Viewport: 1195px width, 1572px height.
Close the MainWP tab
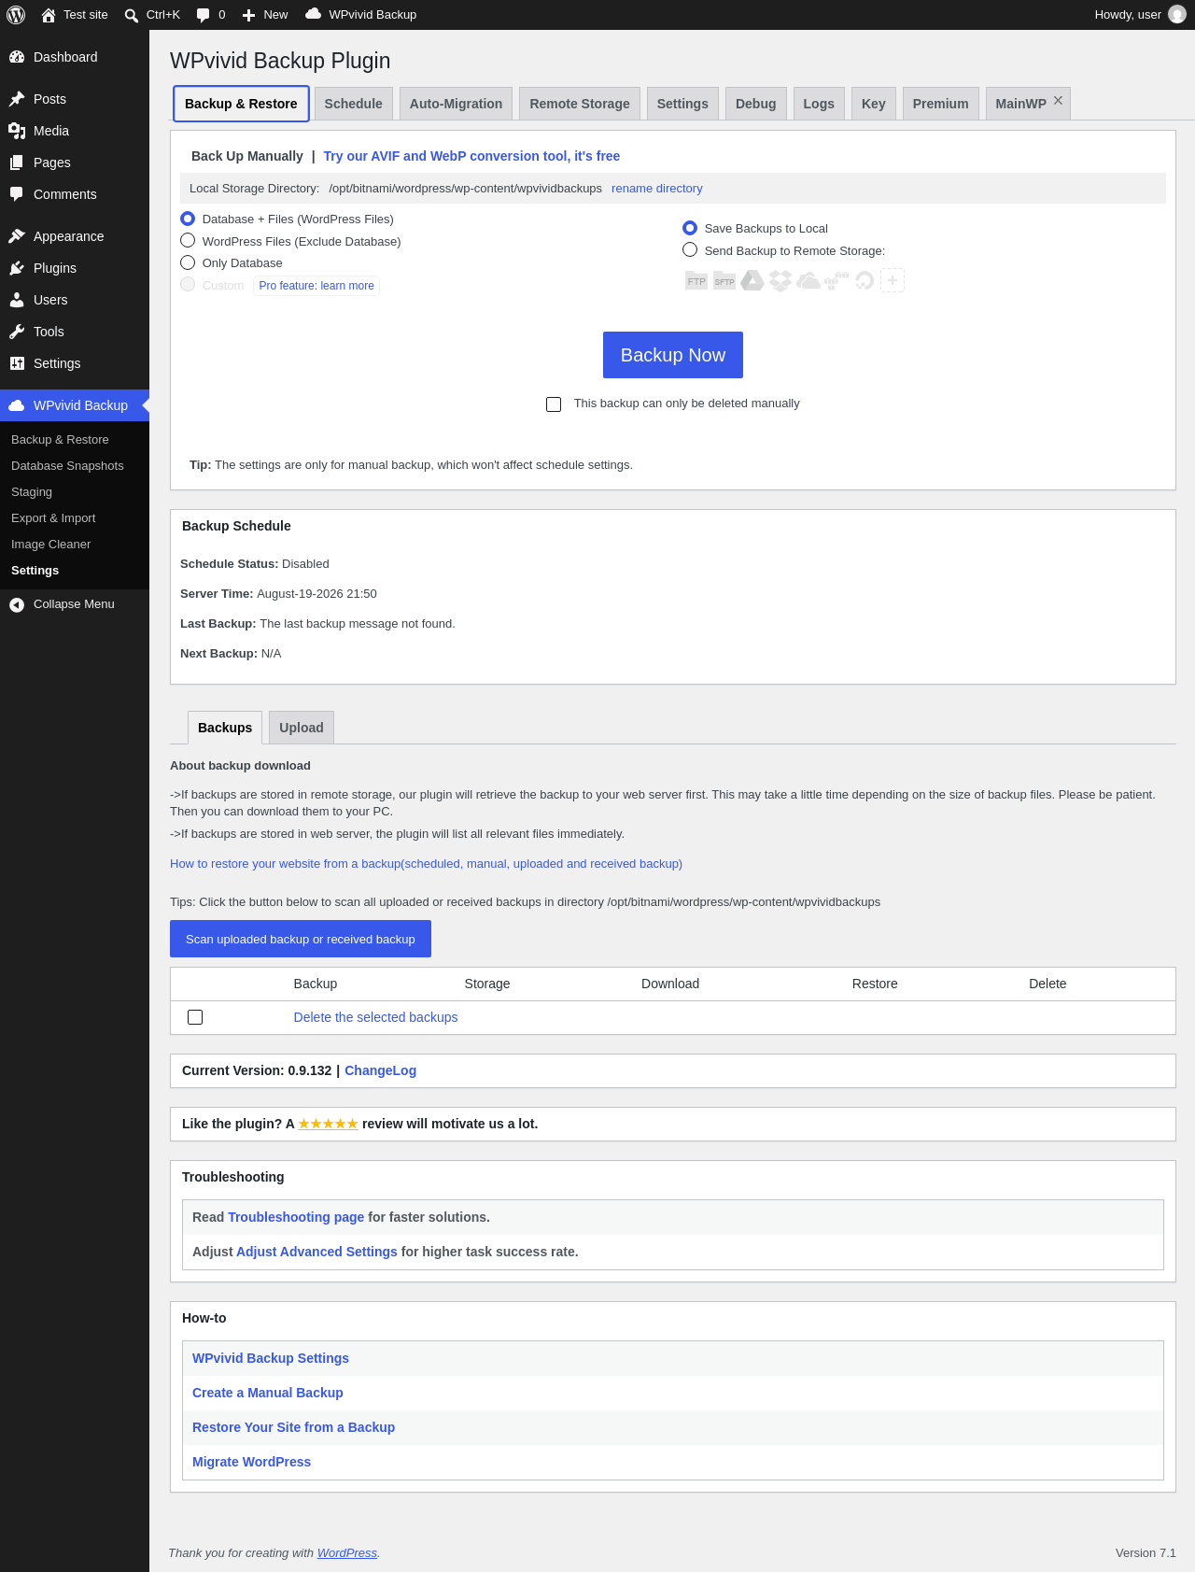tap(1058, 101)
